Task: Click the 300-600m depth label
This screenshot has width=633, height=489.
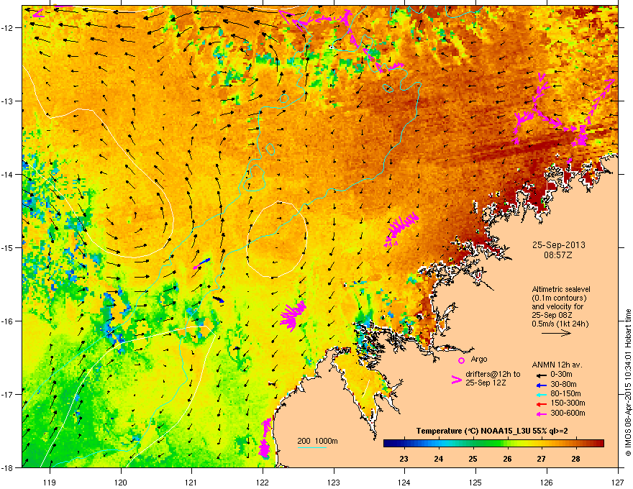Action: (x=568, y=413)
